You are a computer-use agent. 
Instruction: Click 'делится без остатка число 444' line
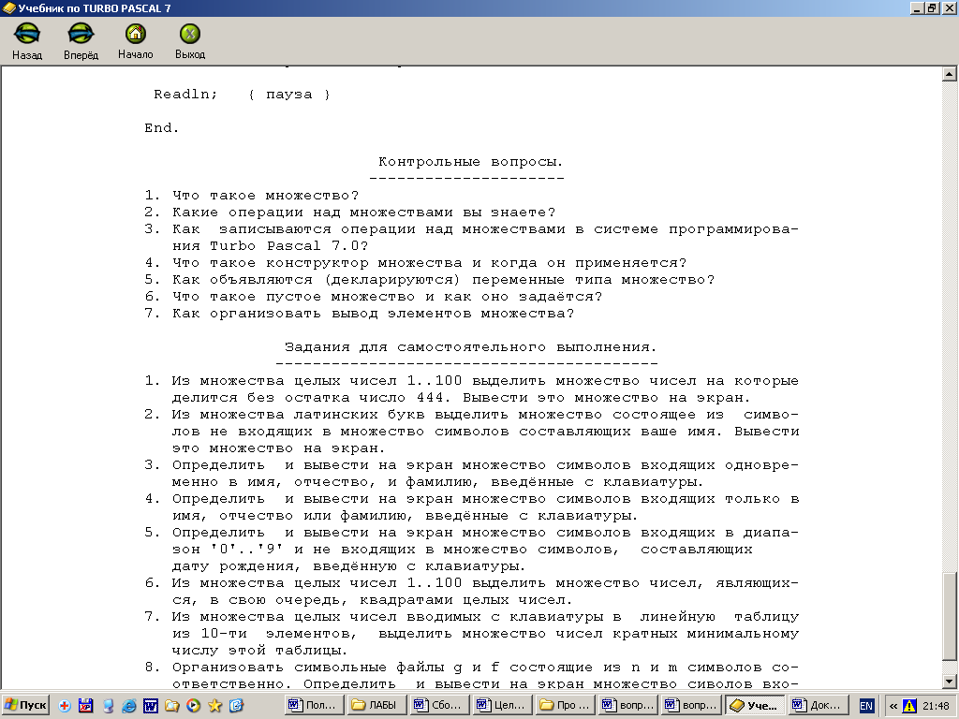click(461, 397)
